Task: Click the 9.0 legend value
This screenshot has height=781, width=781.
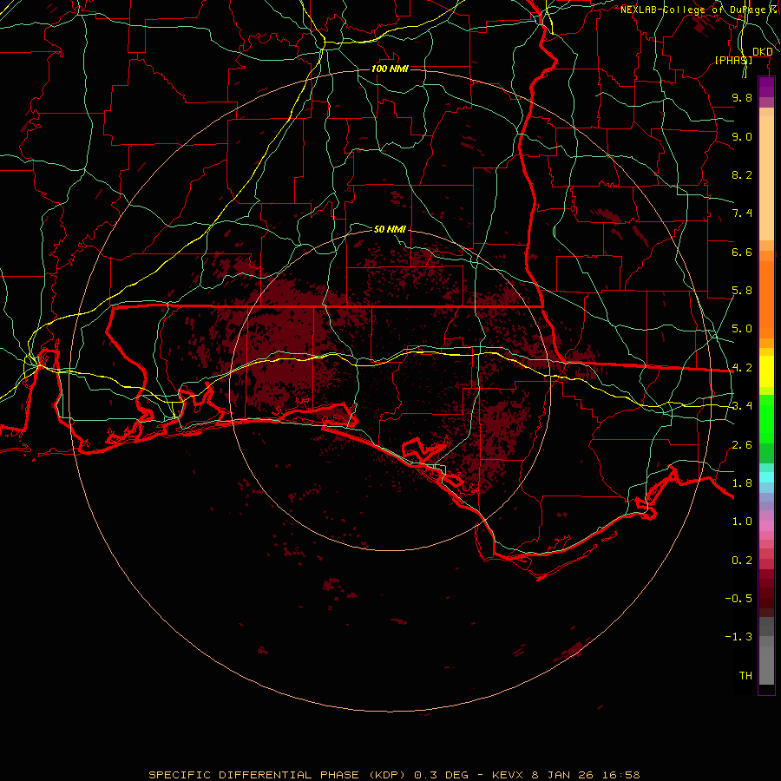Action: coord(742,136)
